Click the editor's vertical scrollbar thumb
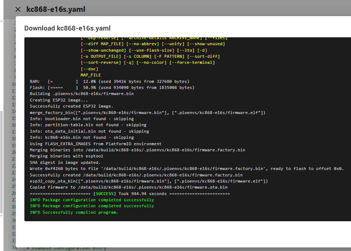The width and height of the screenshot is (351, 251). 1,161
